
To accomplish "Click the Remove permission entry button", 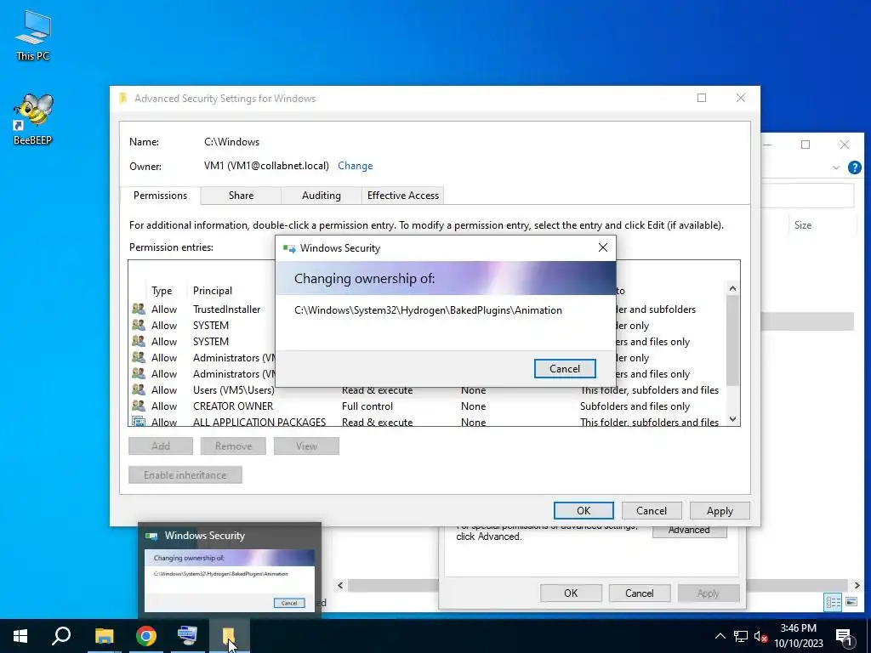I will pyautogui.click(x=233, y=446).
